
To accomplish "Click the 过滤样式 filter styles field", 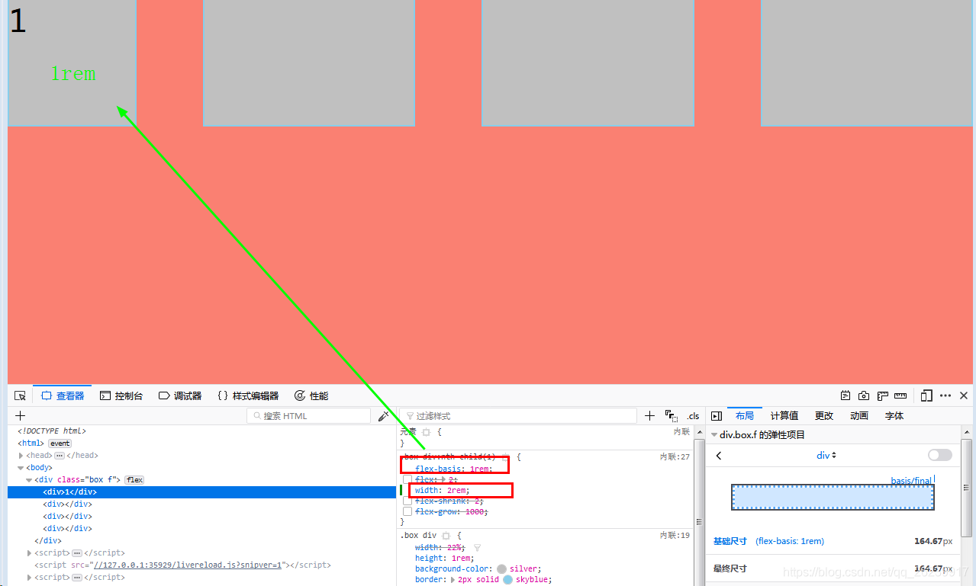I will (x=518, y=416).
